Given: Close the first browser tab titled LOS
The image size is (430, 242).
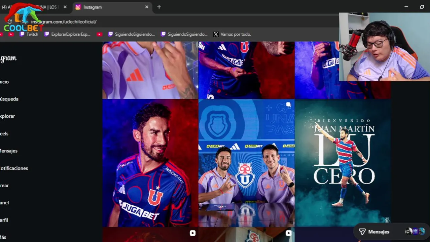Looking at the screenshot, I should click(65, 7).
